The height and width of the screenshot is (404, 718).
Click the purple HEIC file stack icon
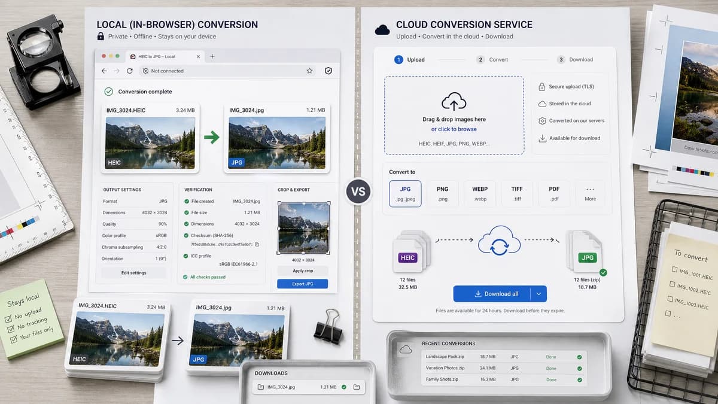[x=412, y=250]
